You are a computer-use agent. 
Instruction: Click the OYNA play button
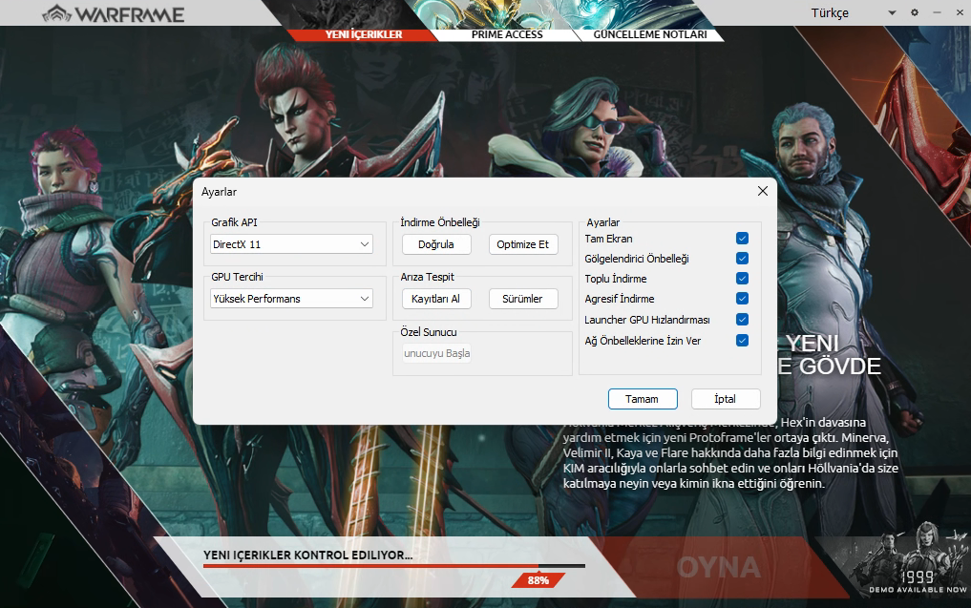[x=718, y=568]
